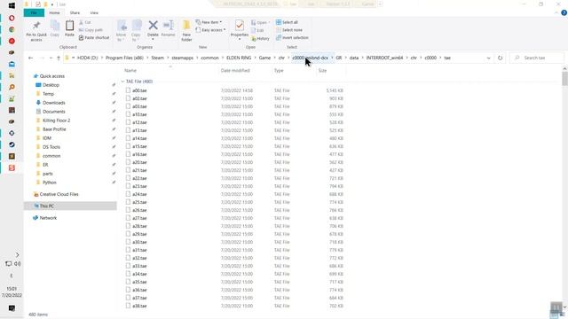
Task: Open recent locations dropdown arrow
Action: tap(51, 58)
